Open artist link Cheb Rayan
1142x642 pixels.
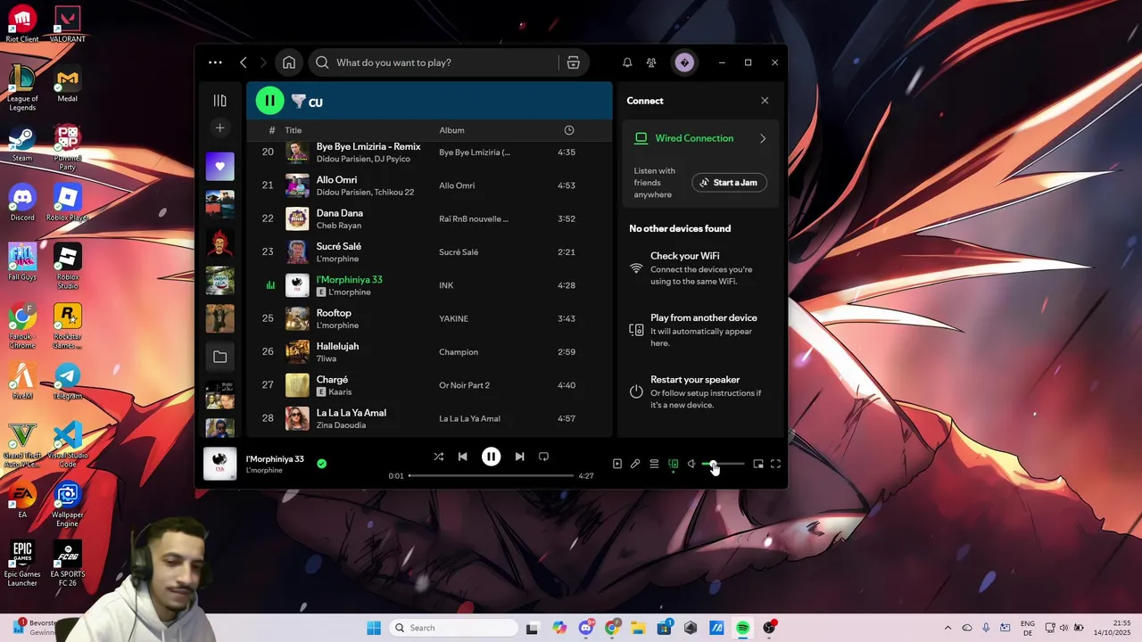pos(339,226)
